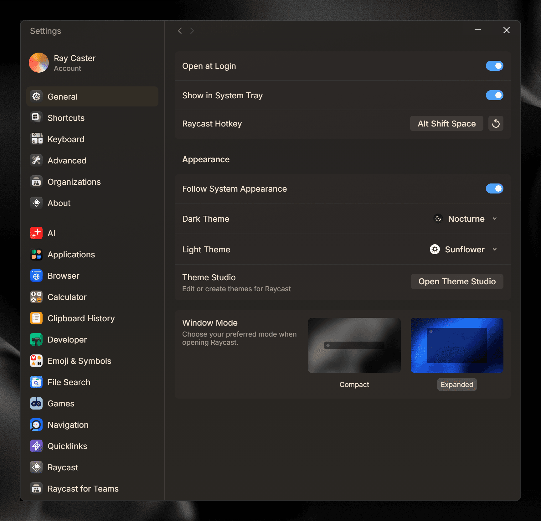541x521 pixels.
Task: Open the Light Theme Sunflower dropdown
Action: pos(464,249)
